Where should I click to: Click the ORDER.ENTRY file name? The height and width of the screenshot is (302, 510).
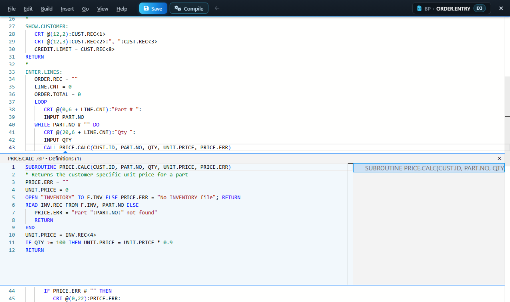pos(453,9)
